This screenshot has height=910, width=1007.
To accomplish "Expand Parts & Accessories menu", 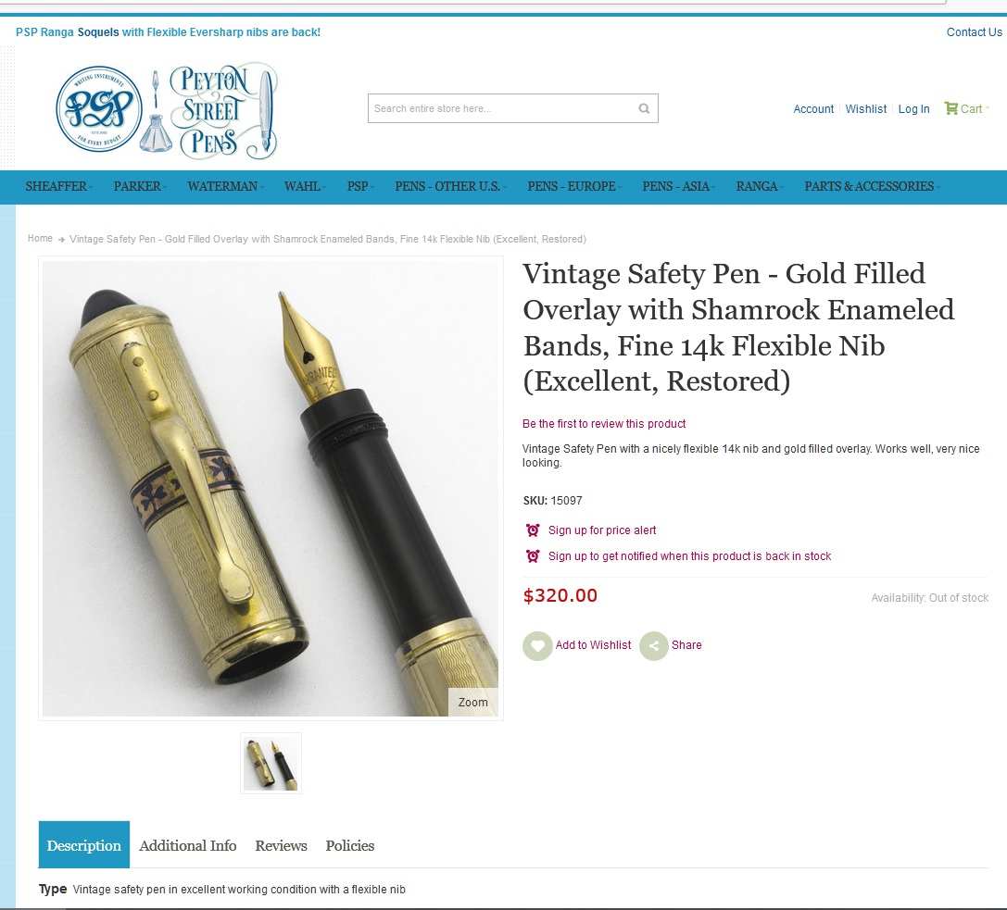I will pyautogui.click(x=872, y=187).
